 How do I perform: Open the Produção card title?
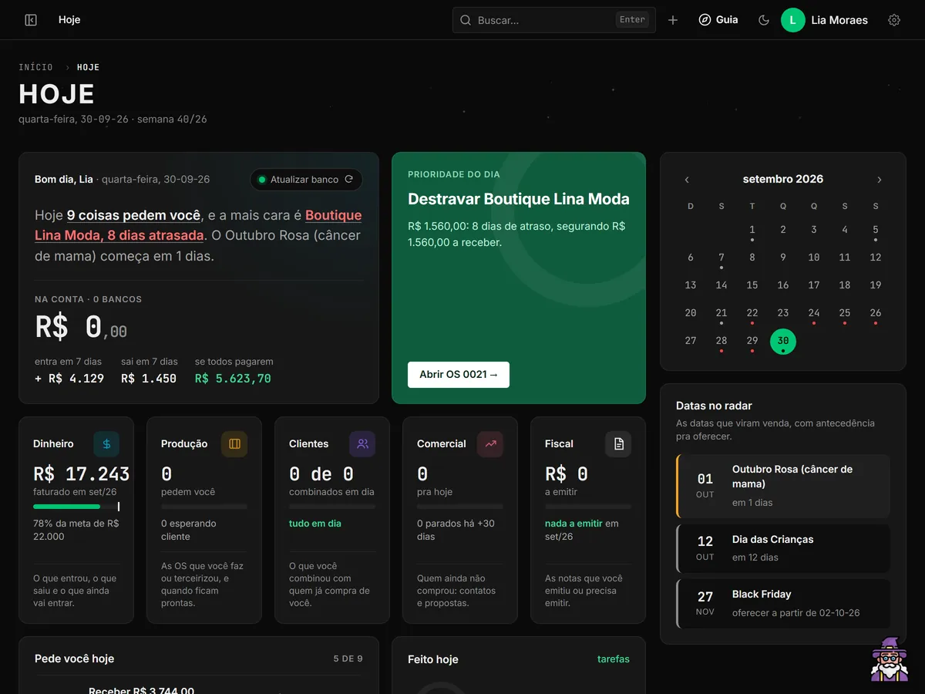pyautogui.click(x=184, y=444)
